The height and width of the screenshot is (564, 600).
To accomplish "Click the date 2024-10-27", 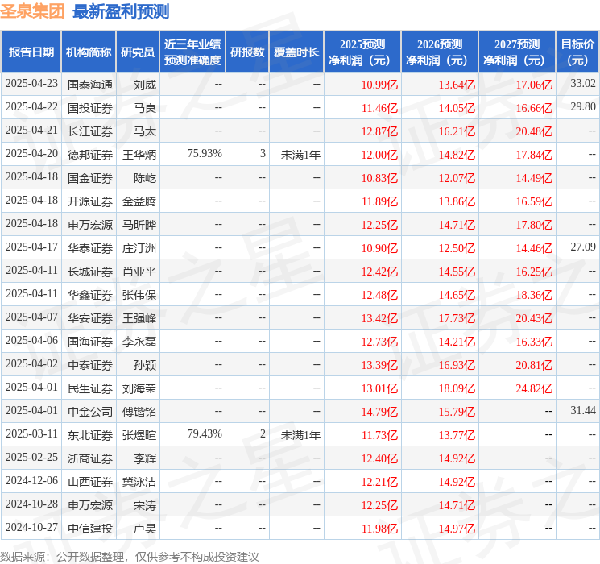I will pos(31,527).
